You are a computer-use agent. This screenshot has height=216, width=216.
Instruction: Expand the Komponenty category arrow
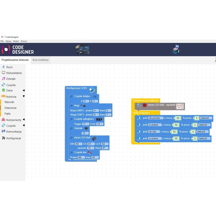(24, 120)
